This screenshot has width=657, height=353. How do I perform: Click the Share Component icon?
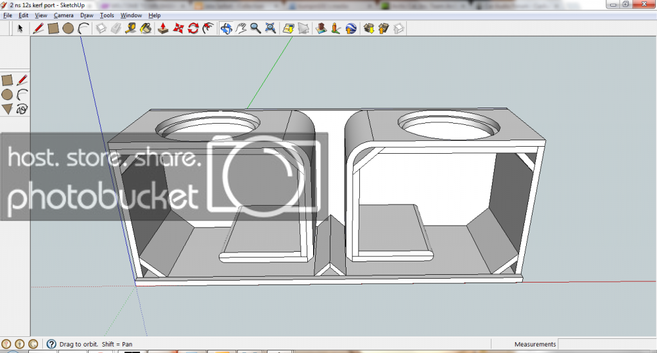tap(398, 28)
